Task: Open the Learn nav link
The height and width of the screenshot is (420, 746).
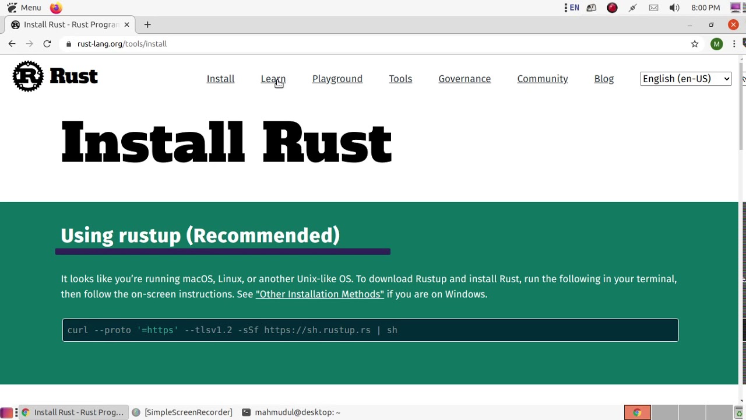Action: point(273,79)
